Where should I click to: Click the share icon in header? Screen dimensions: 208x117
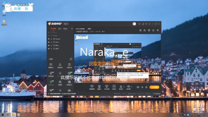pyautogui.click(x=158, y=30)
